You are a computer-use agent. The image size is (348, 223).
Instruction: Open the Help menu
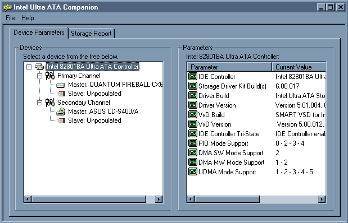pos(28,18)
